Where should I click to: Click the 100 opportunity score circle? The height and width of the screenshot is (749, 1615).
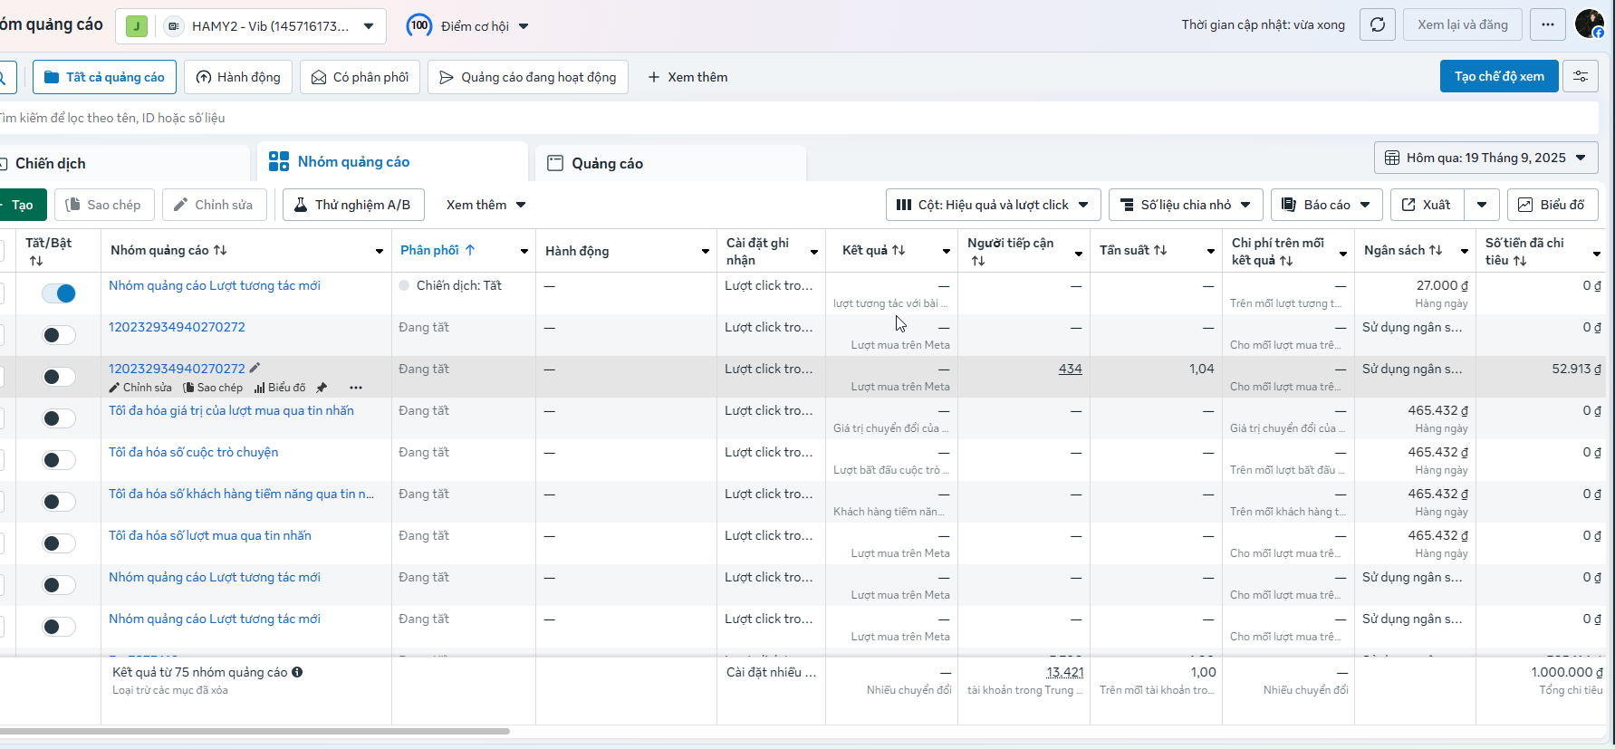[418, 25]
